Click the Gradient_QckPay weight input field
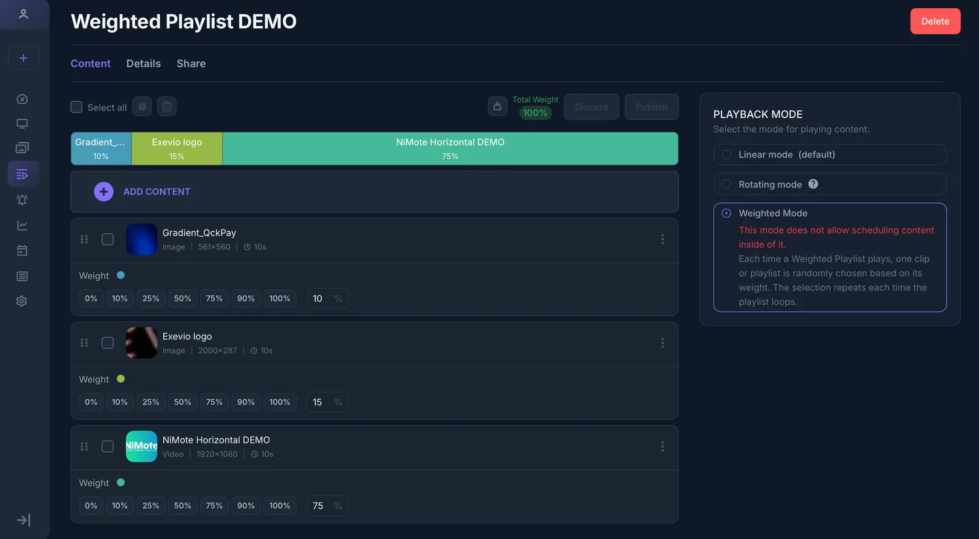Screen dimensions: 979x539 tap(328, 298)
